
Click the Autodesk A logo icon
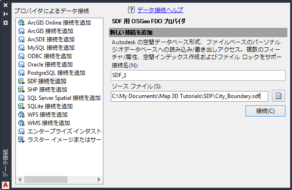[6, 185]
